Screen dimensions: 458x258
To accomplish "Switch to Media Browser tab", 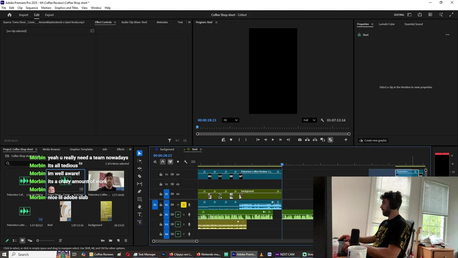I will (x=51, y=149).
